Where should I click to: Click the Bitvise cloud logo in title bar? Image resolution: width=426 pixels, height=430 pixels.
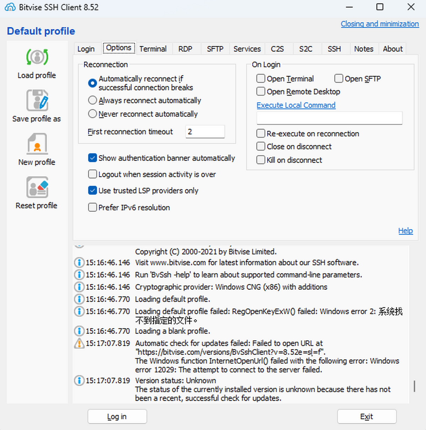pos(10,7)
